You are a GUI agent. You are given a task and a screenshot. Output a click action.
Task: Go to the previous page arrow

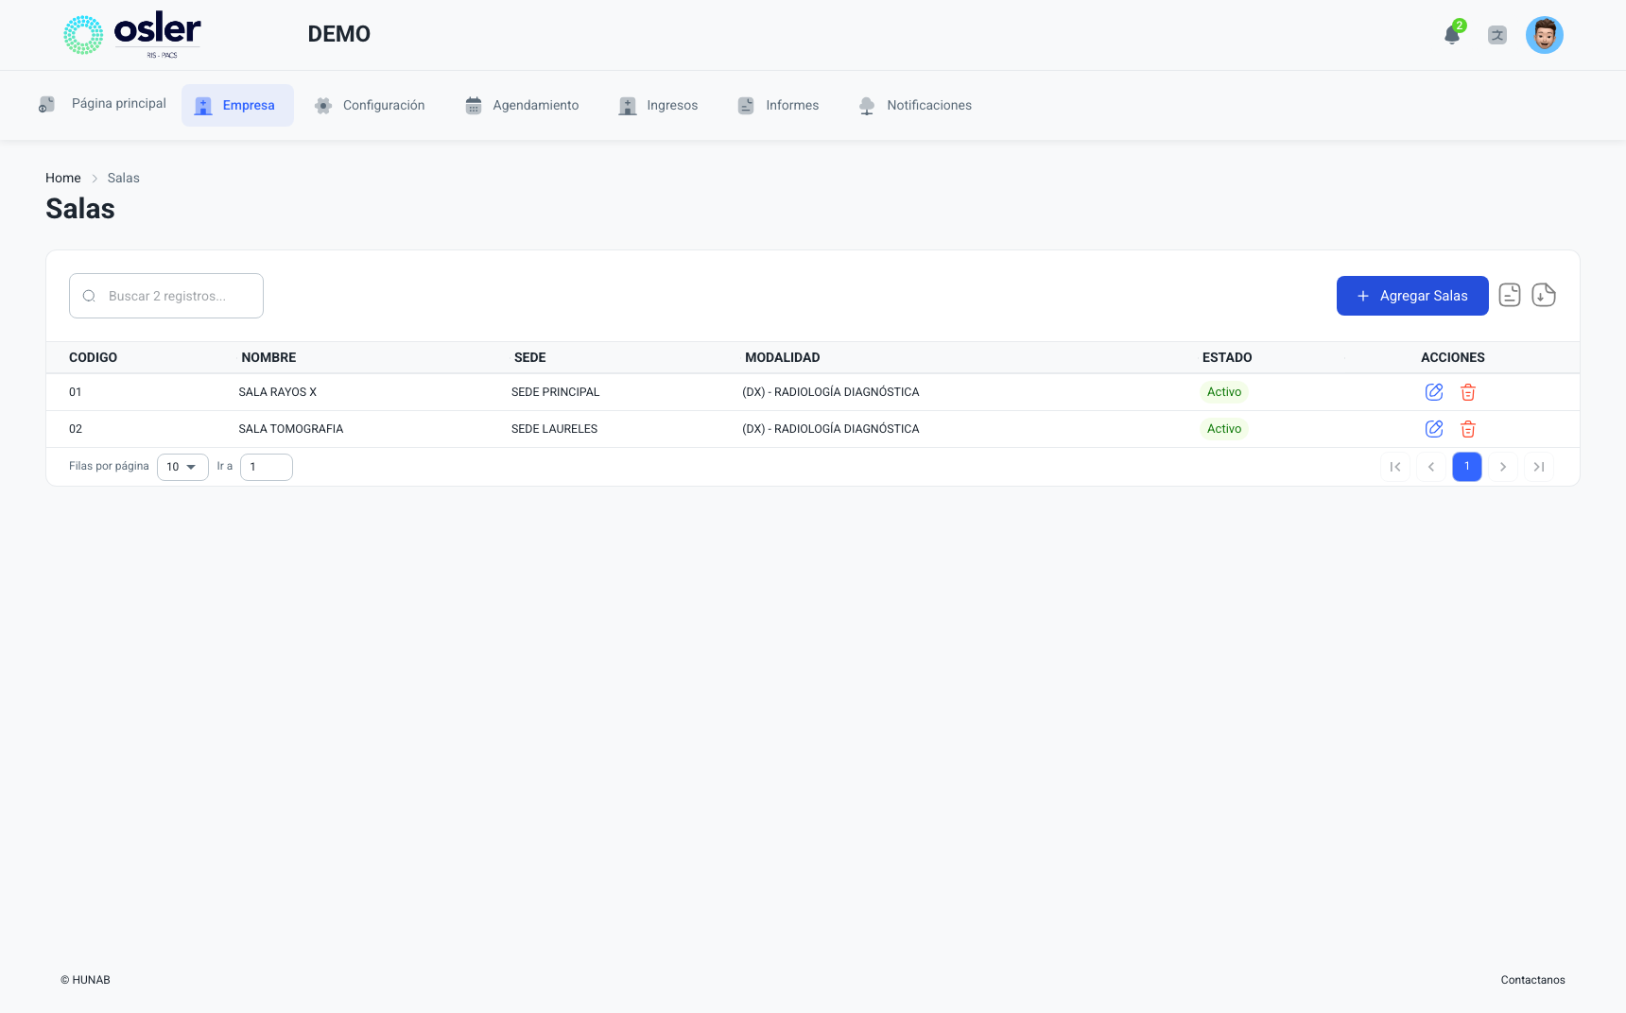pos(1431,467)
